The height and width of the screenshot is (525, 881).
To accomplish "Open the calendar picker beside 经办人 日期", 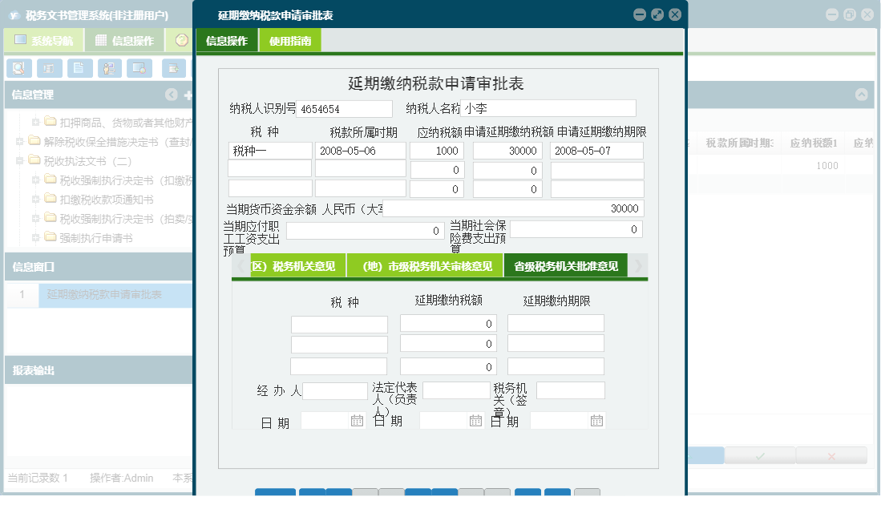I will click(x=358, y=419).
